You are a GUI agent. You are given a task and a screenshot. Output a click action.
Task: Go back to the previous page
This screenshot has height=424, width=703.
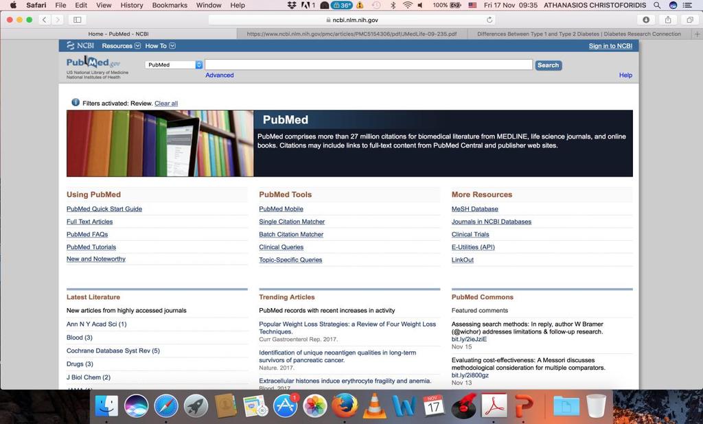click(44, 20)
